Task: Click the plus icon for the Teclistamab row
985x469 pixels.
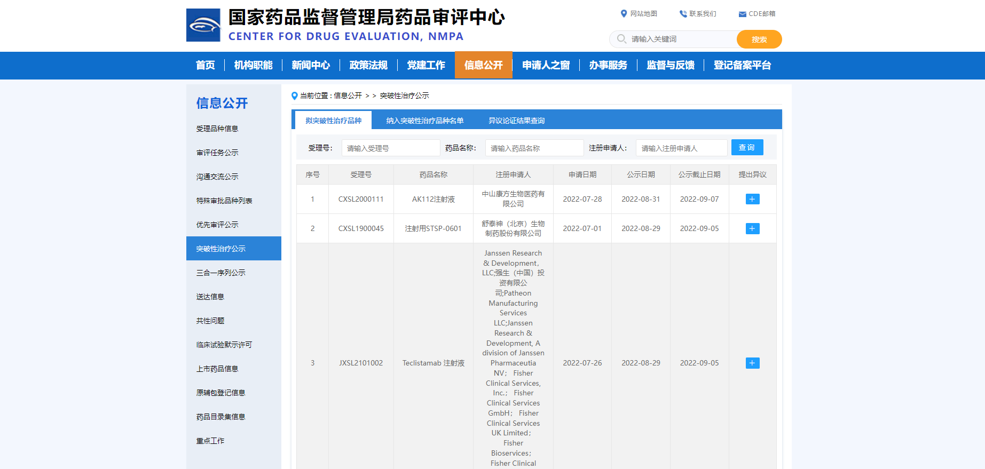Action: point(752,363)
